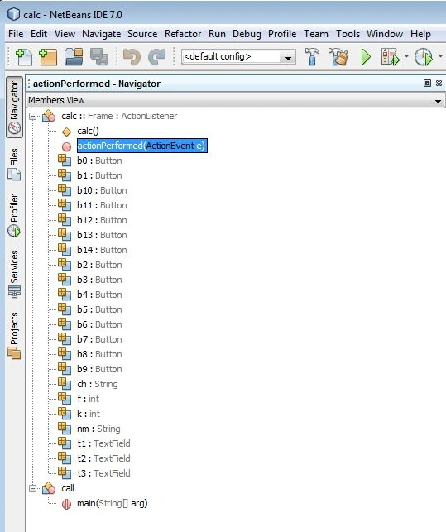
Task: Click the call class icon in tree
Action: 49,488
